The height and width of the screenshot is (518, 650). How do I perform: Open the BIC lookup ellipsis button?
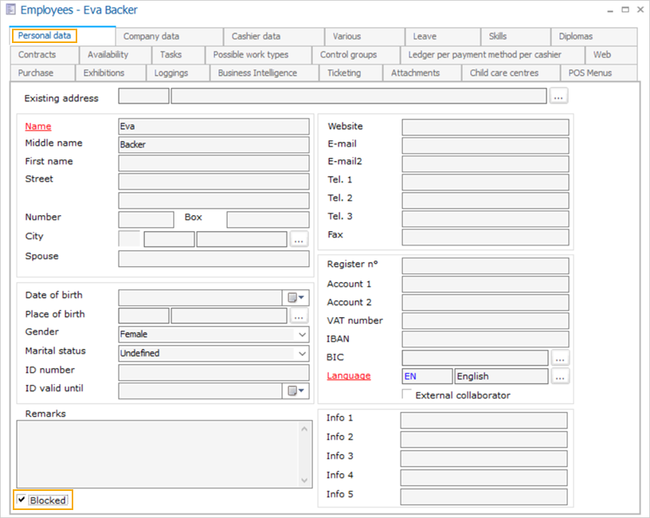[560, 358]
